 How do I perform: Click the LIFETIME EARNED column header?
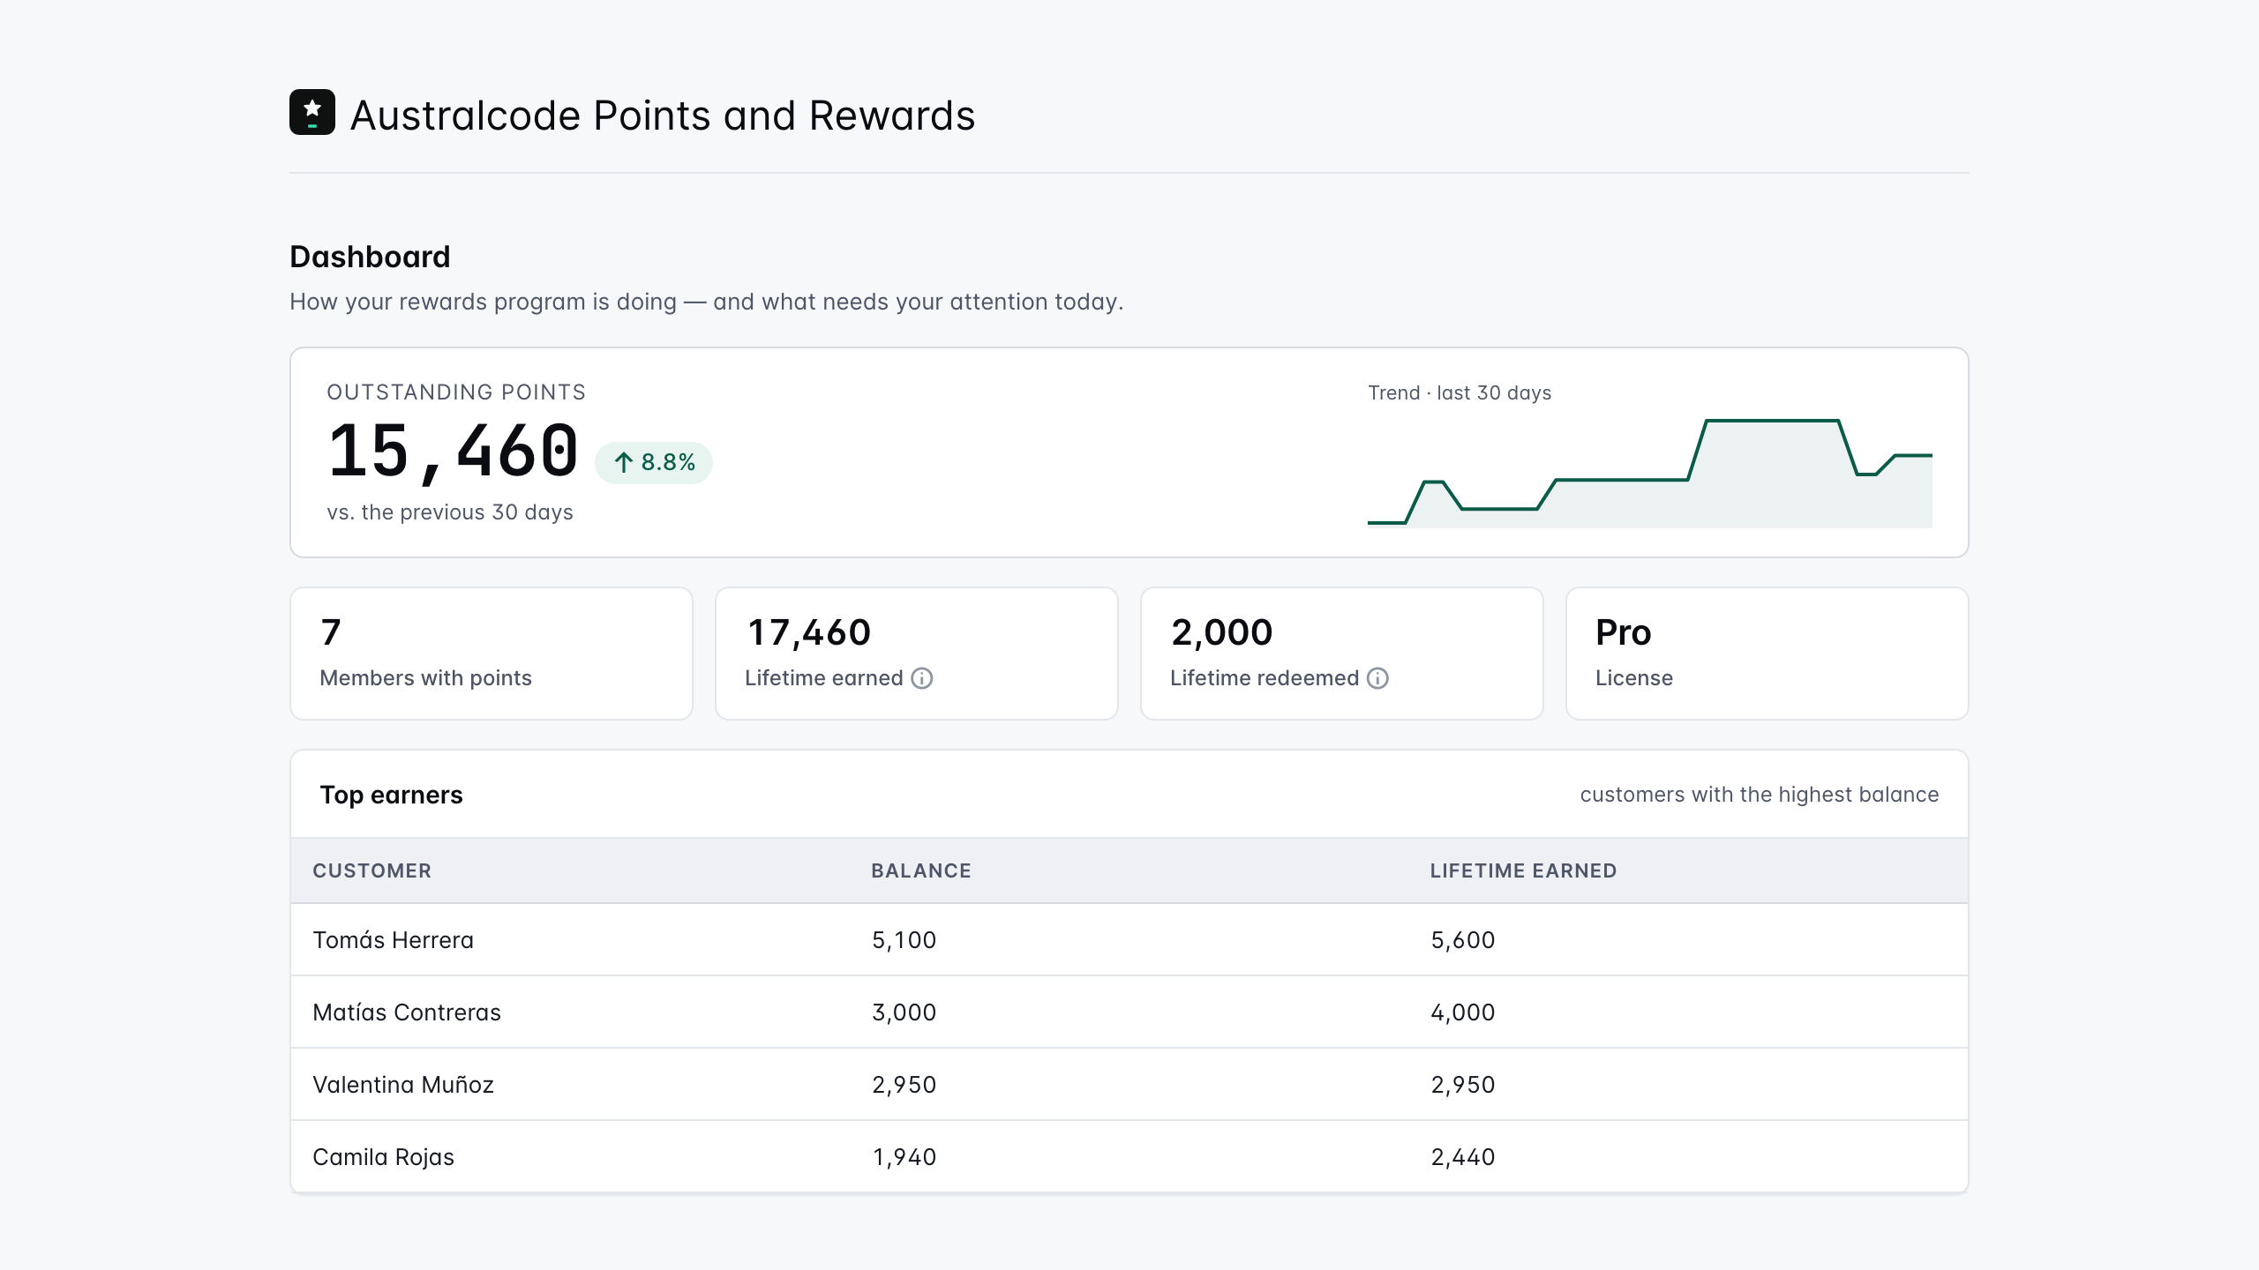[1523, 870]
